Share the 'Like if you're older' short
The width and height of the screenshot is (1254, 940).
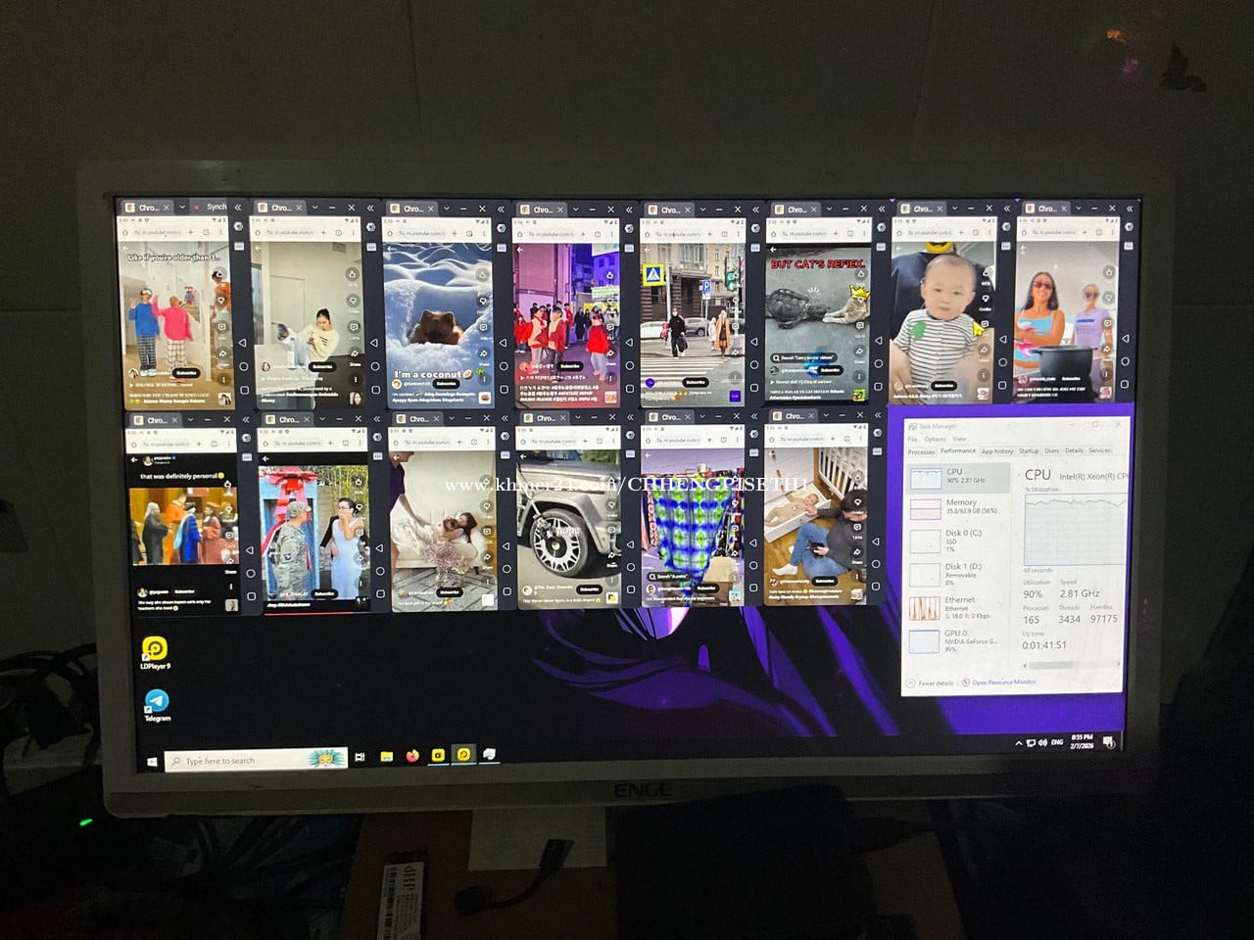point(222,352)
